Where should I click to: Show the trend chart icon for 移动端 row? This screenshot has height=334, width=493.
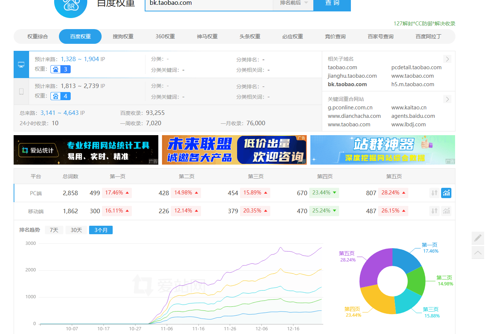(x=446, y=211)
